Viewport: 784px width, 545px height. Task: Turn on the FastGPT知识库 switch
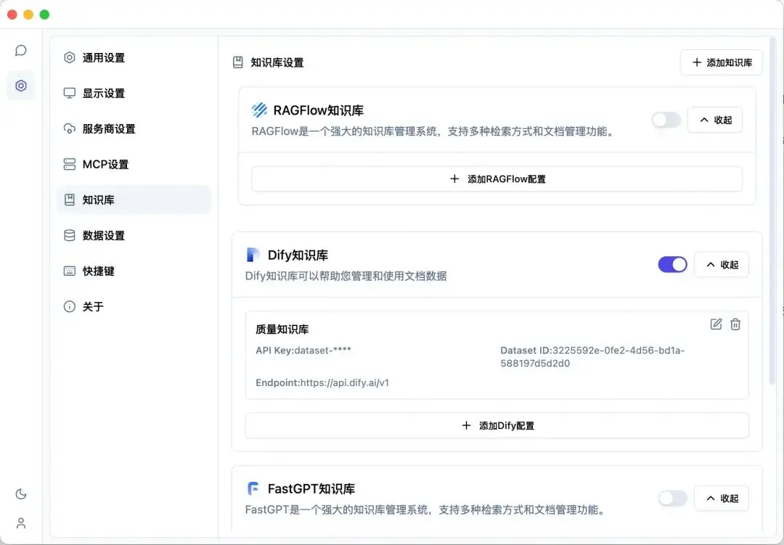(x=672, y=499)
